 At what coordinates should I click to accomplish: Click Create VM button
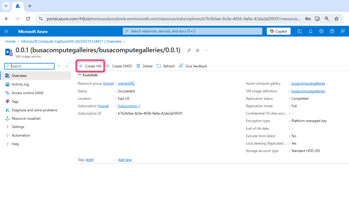[90, 66]
